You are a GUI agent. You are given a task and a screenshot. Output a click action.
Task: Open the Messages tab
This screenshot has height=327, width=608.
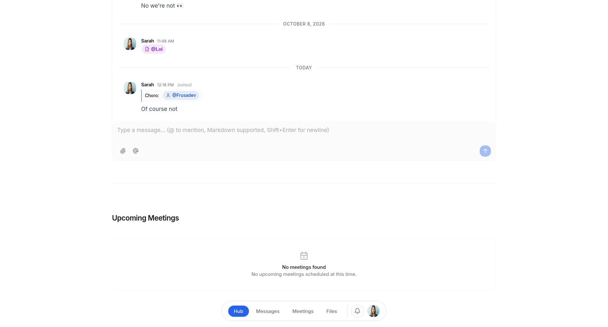(x=268, y=311)
